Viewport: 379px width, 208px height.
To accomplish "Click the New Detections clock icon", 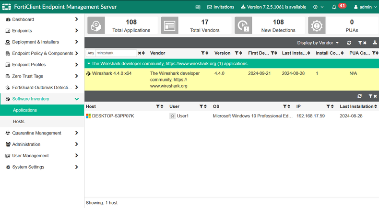I will point(243,25).
